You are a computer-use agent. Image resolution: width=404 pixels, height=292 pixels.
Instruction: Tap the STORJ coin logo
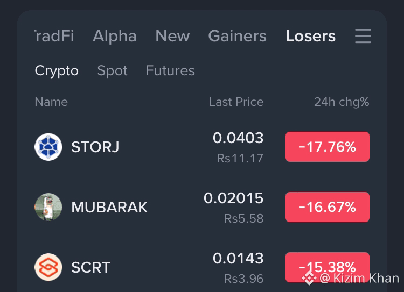48,147
